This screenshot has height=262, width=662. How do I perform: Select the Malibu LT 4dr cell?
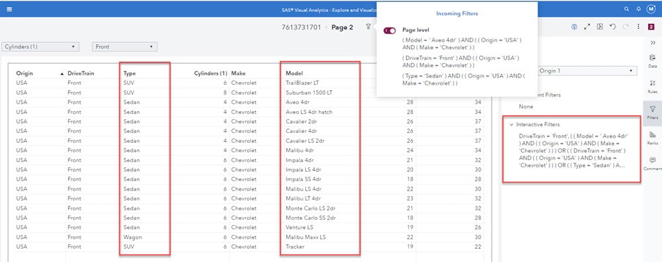303,198
